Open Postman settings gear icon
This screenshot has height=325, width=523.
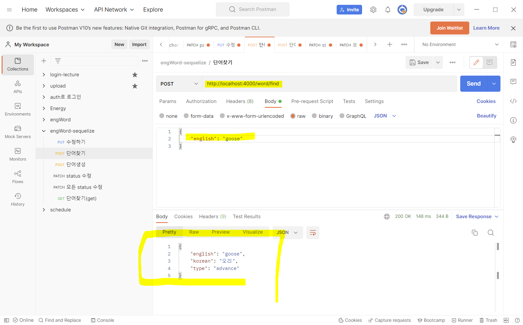[373, 10]
